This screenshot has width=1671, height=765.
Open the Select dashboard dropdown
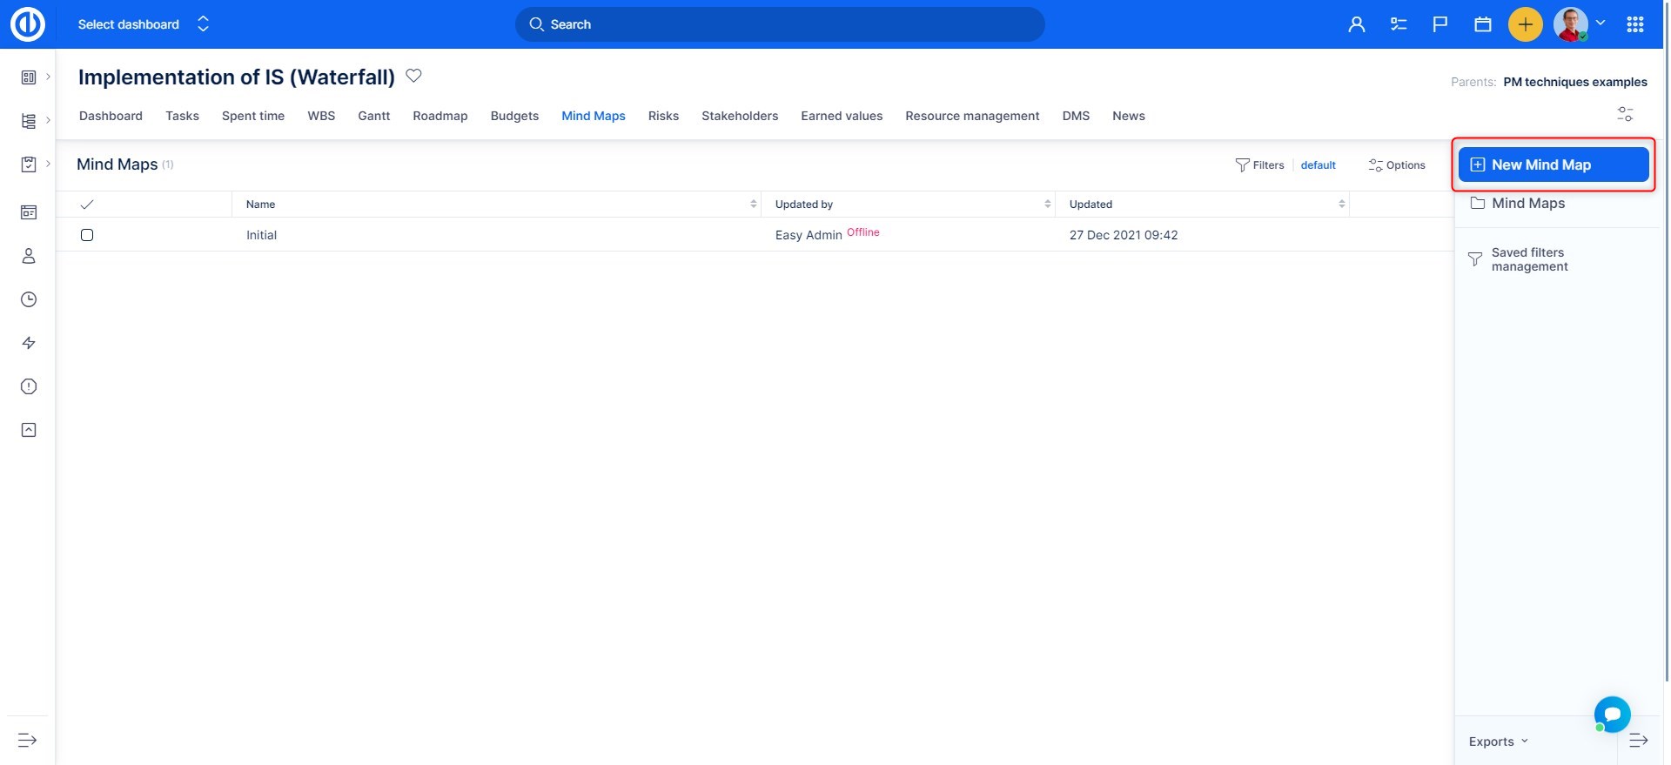point(144,24)
